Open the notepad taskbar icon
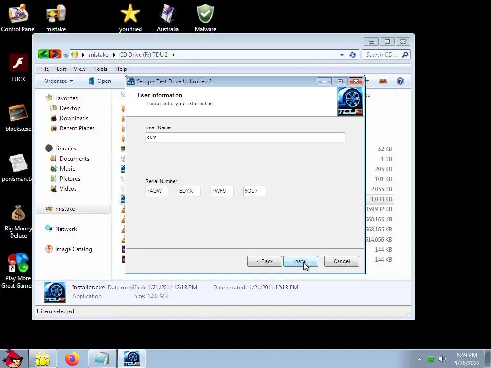The height and width of the screenshot is (368, 491). coord(102,358)
